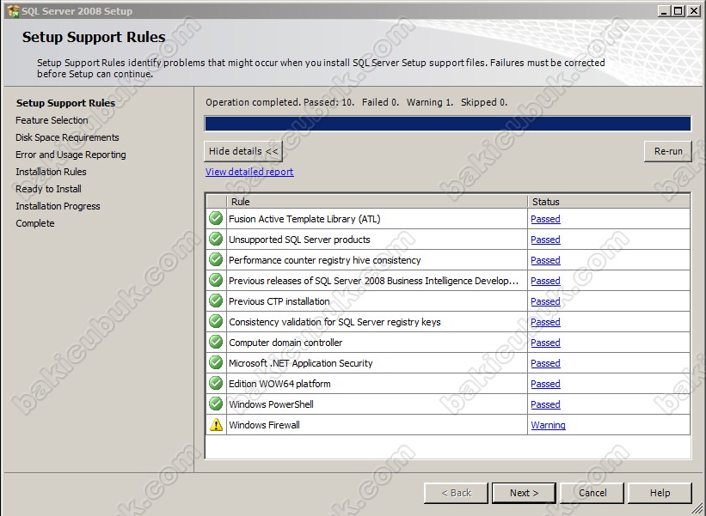This screenshot has height=516, width=706.
Task: Select the Computer domain controller row text
Action: pyautogui.click(x=285, y=343)
